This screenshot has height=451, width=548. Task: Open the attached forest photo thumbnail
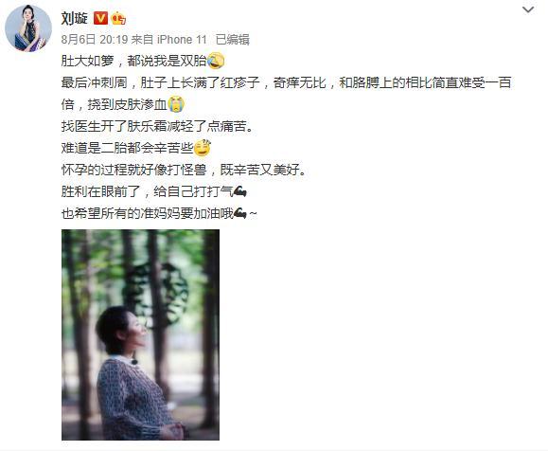coord(140,334)
